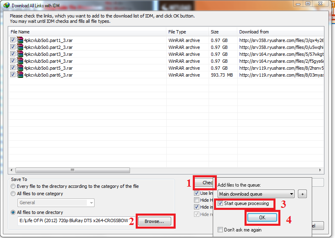Select file name 4pkcvlub5o0.part6_3.rar
The image size is (335, 238).
[x=48, y=75]
